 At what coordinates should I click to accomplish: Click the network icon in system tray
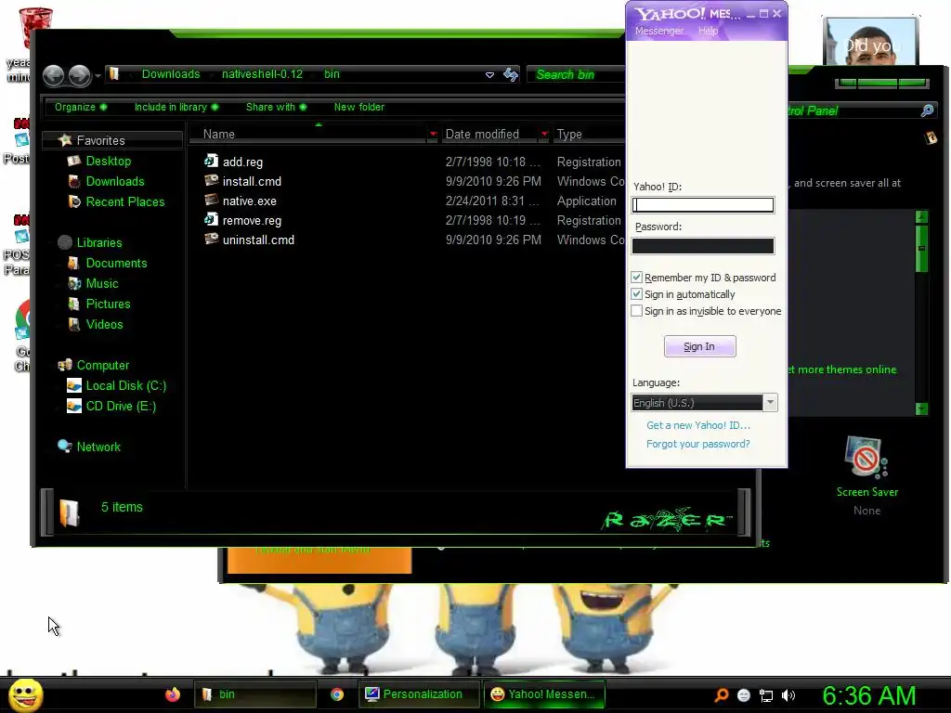pyautogui.click(x=766, y=695)
